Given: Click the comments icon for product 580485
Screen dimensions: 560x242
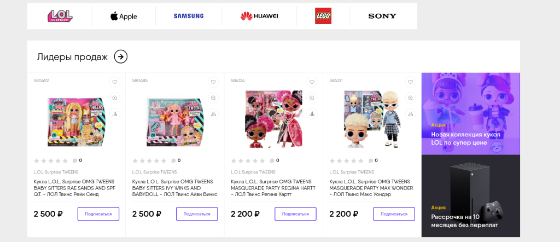Looking at the screenshot, I should (173, 160).
